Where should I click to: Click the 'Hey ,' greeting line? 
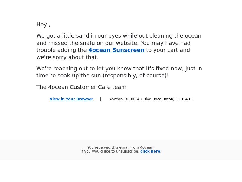point(43,25)
